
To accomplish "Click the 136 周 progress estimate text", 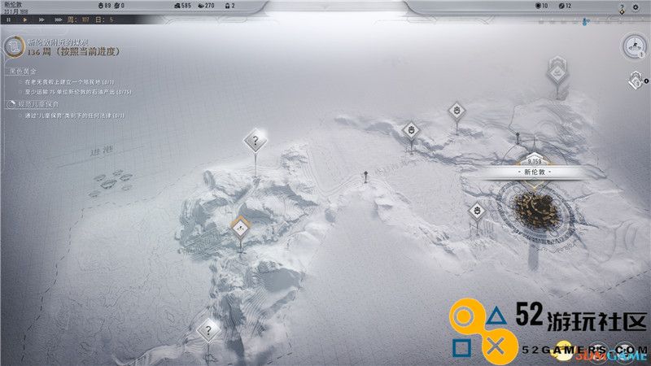I will 73,52.
